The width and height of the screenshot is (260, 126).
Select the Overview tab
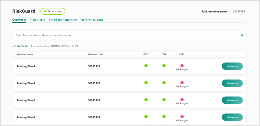19,20
